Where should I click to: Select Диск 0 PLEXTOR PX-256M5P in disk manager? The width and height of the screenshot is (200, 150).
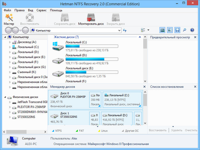[69, 99]
